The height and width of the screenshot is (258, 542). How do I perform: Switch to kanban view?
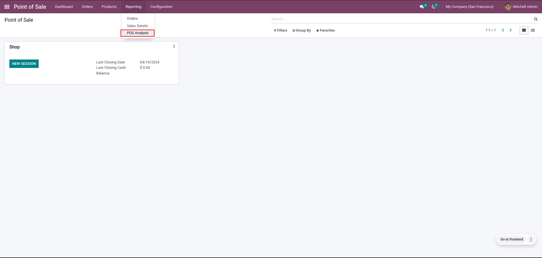[524, 30]
